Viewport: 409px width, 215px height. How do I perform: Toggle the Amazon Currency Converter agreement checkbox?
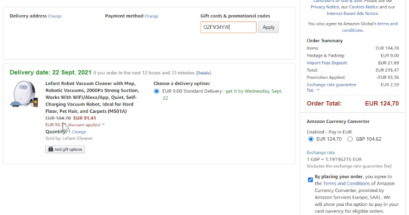[x=310, y=179]
